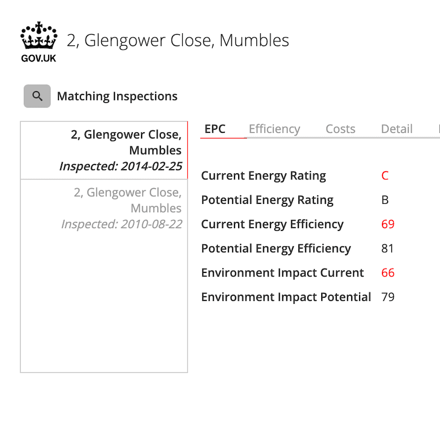Click the Current Energy Efficiency value 69
440x441 pixels.
coord(388,224)
